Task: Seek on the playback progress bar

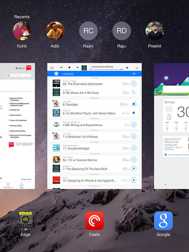Action: (106, 69)
